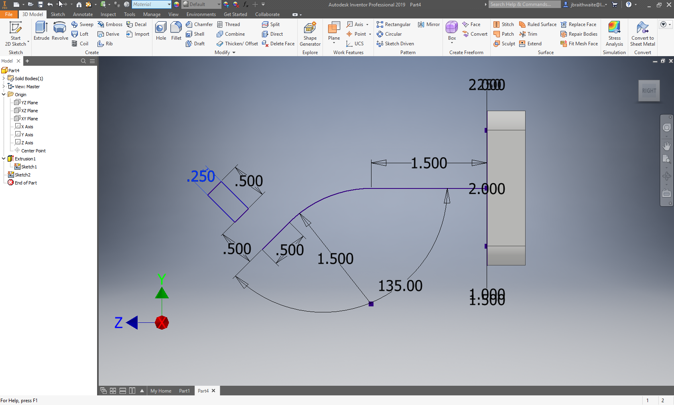Choose Delete Face tool

[x=278, y=44]
